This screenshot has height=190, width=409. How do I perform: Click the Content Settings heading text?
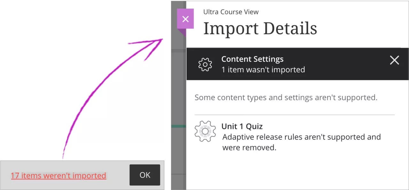click(252, 59)
